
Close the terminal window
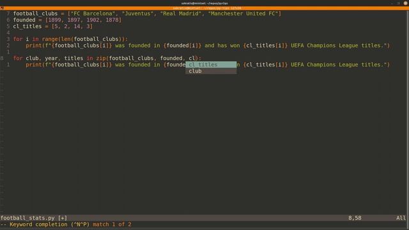pos(406,3)
